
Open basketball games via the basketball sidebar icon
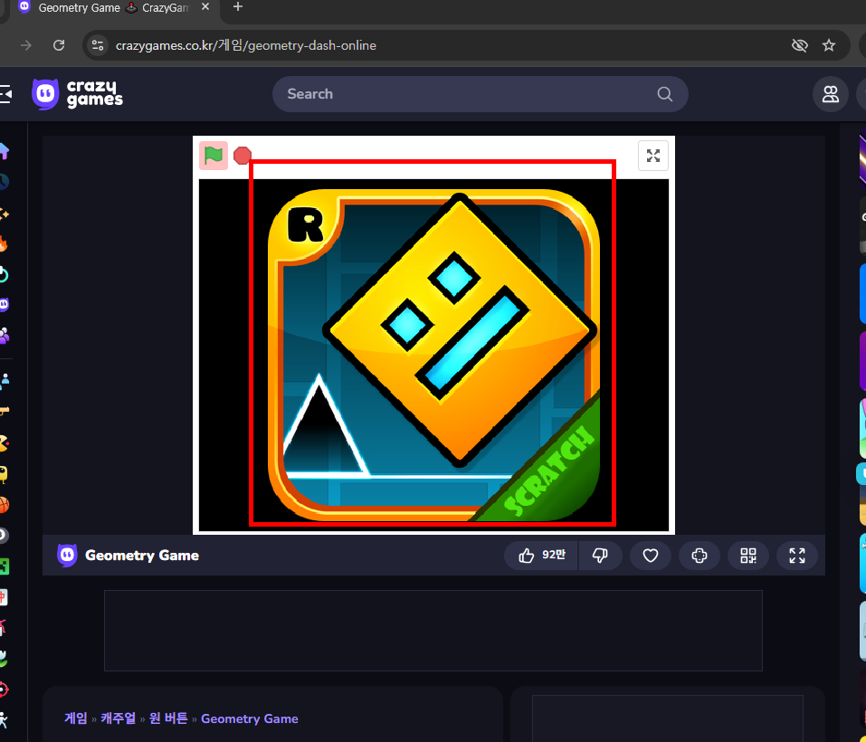pyautogui.click(x=4, y=505)
